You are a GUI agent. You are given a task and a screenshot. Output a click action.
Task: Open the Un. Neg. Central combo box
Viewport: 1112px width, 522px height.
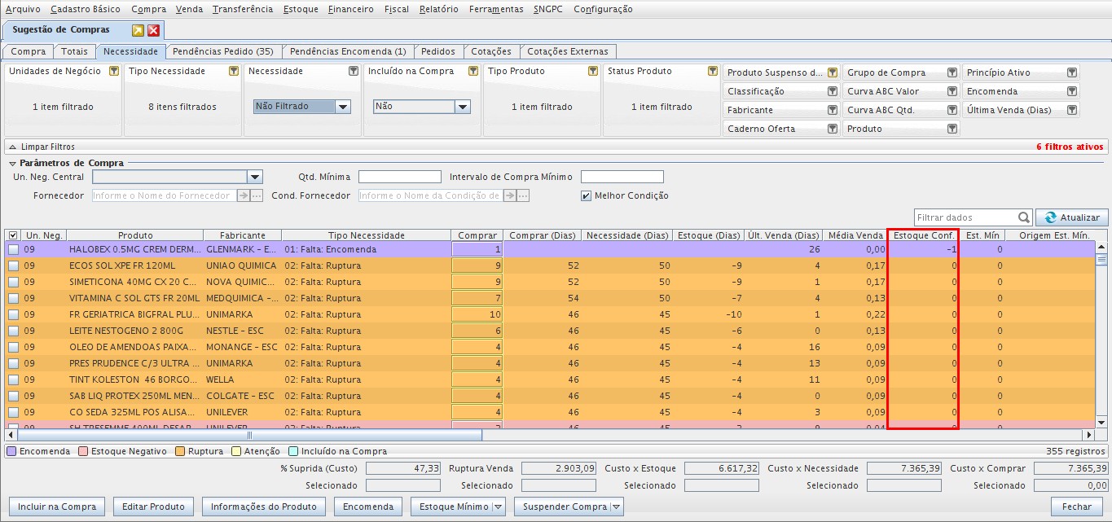pos(178,177)
